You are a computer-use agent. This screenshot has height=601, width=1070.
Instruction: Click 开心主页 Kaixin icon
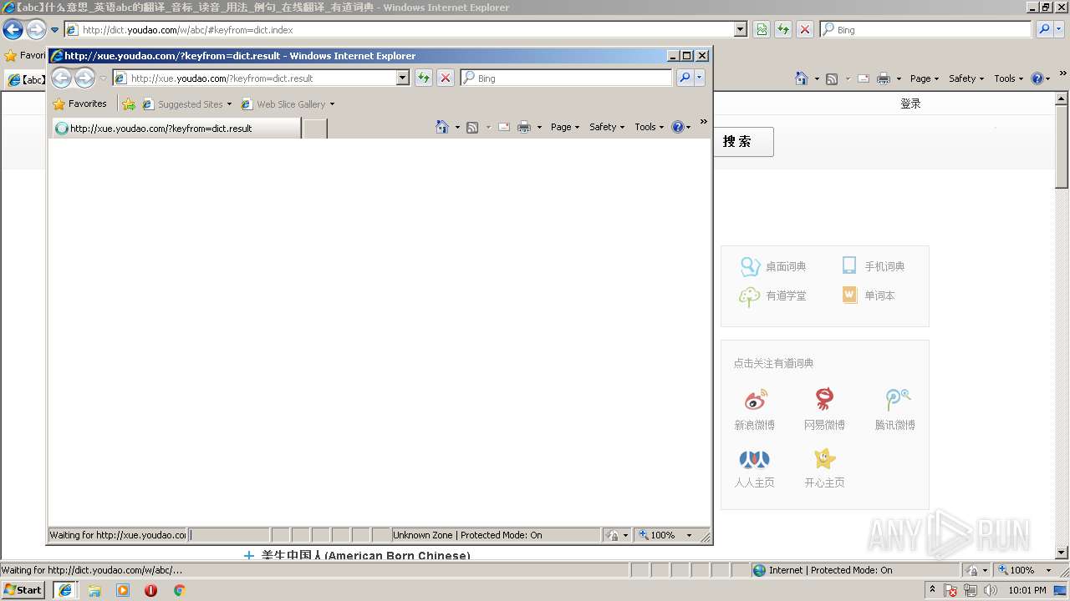pos(825,458)
